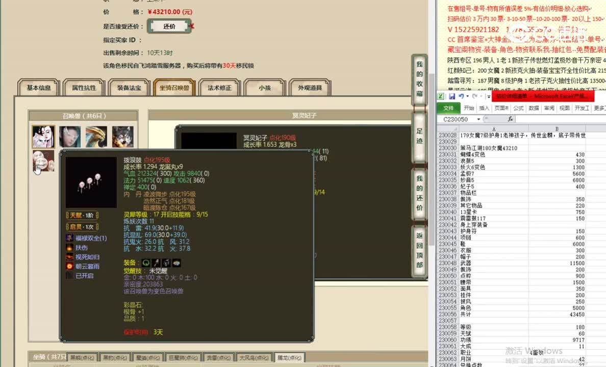Open the 外观道具 tab
The height and width of the screenshot is (367, 606).
pos(310,88)
